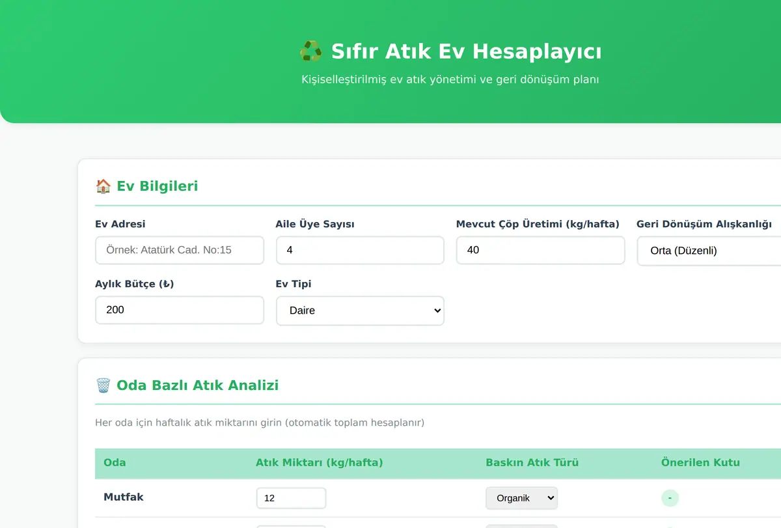Click the Oda column header
The width and height of the screenshot is (781, 528).
[x=115, y=463]
